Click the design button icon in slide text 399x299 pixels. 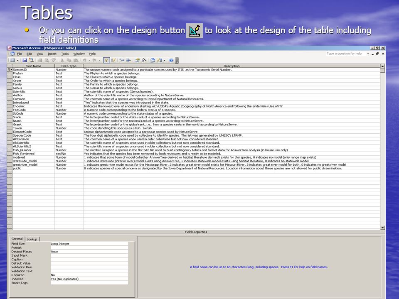pos(195,31)
